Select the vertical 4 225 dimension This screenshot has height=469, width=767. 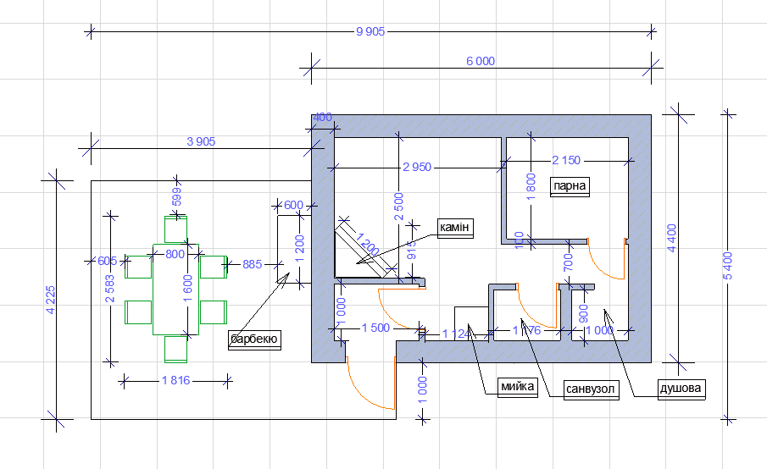[x=50, y=300]
